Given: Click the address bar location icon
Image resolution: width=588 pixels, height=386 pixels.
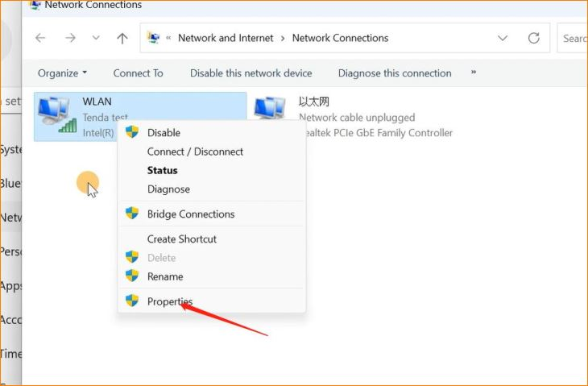Looking at the screenshot, I should [155, 38].
